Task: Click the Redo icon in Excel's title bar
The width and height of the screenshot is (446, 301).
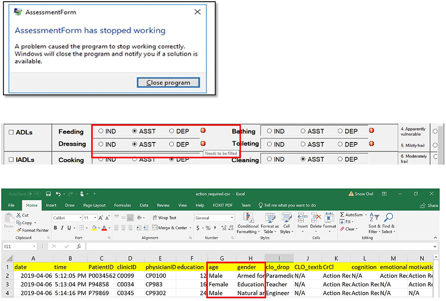Action: pyautogui.click(x=70, y=194)
